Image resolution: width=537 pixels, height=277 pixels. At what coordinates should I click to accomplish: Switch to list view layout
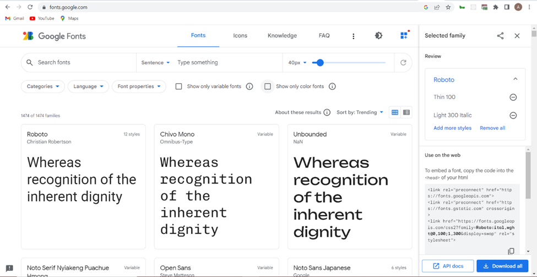[x=406, y=112]
